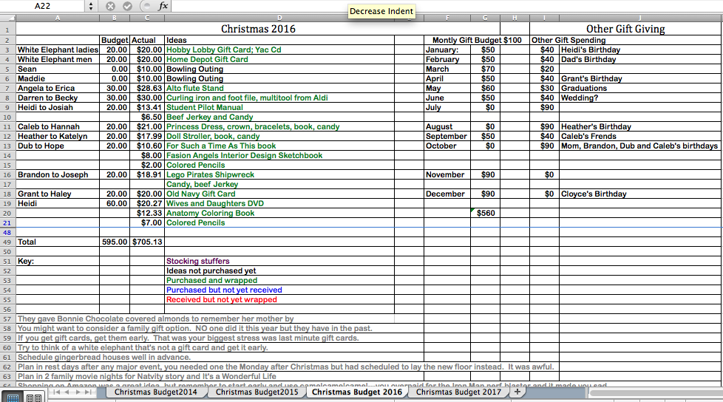Click the Name Box showing A22
723x402 pixels.
(42, 6)
